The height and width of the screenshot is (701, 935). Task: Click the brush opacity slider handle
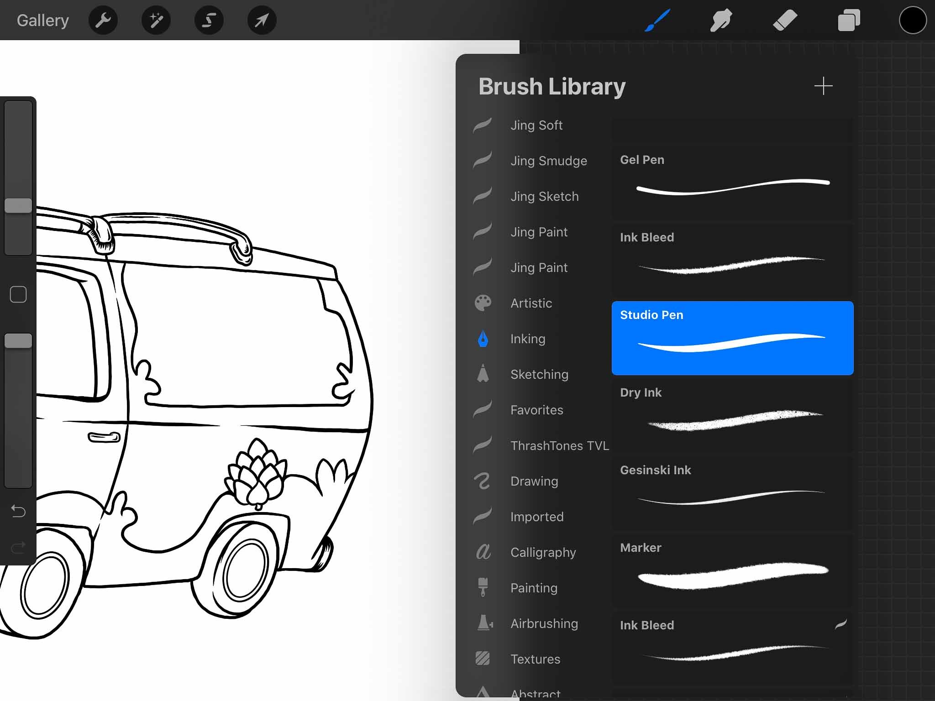[18, 341]
